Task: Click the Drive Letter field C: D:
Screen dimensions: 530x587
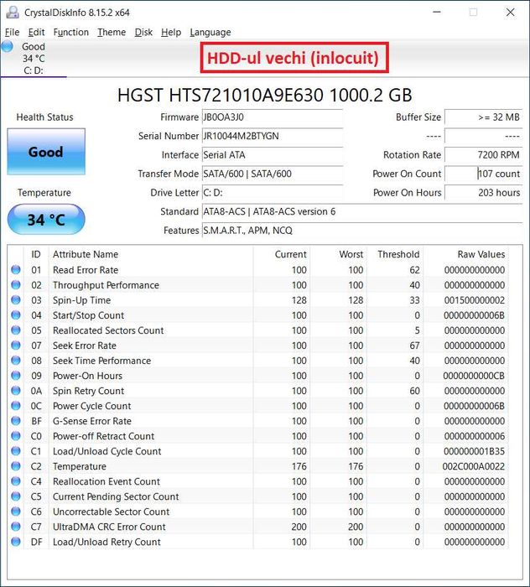Action: pyautogui.click(x=273, y=192)
